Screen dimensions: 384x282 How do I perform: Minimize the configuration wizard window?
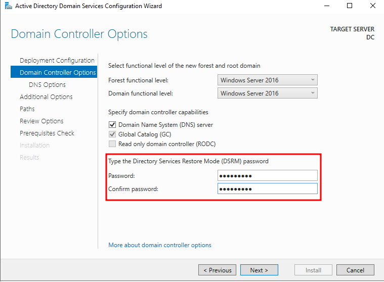click(x=327, y=6)
